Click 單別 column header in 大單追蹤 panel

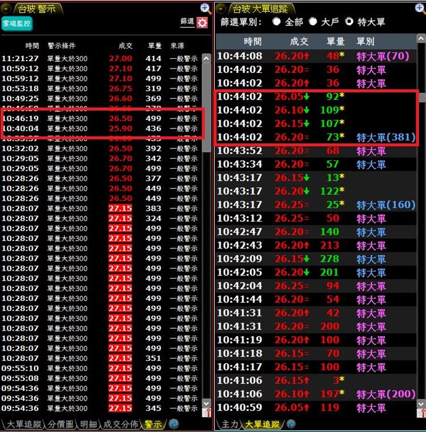[x=365, y=41]
